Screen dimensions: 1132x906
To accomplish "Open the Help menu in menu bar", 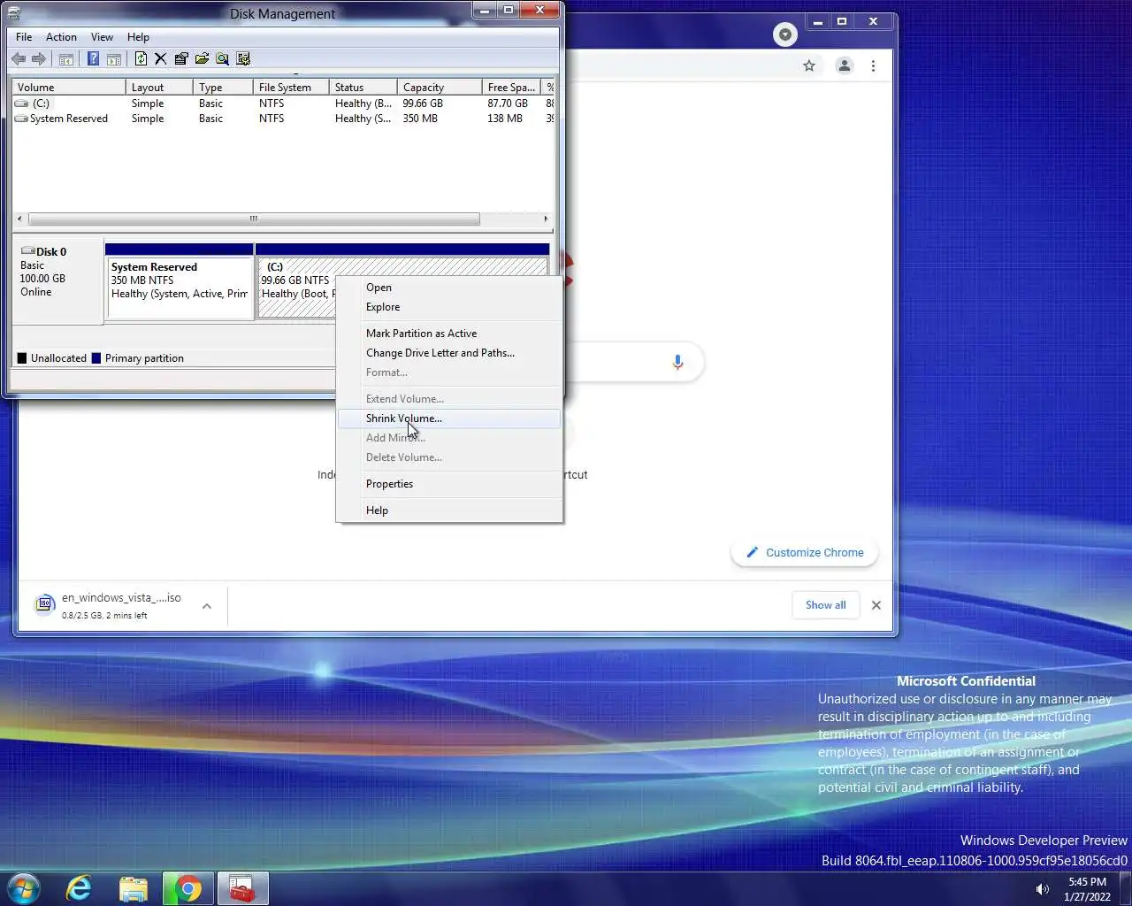I will tap(138, 37).
